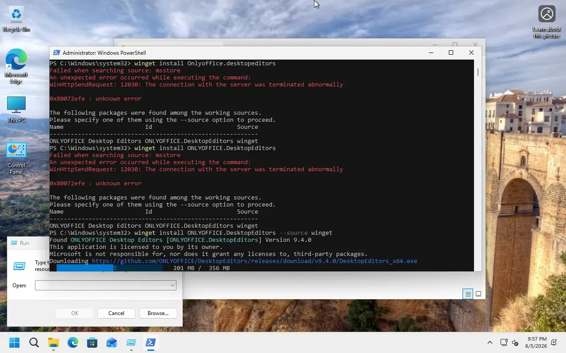Open the GitHub DesktopEditors_x64.exe download link

tap(255, 261)
